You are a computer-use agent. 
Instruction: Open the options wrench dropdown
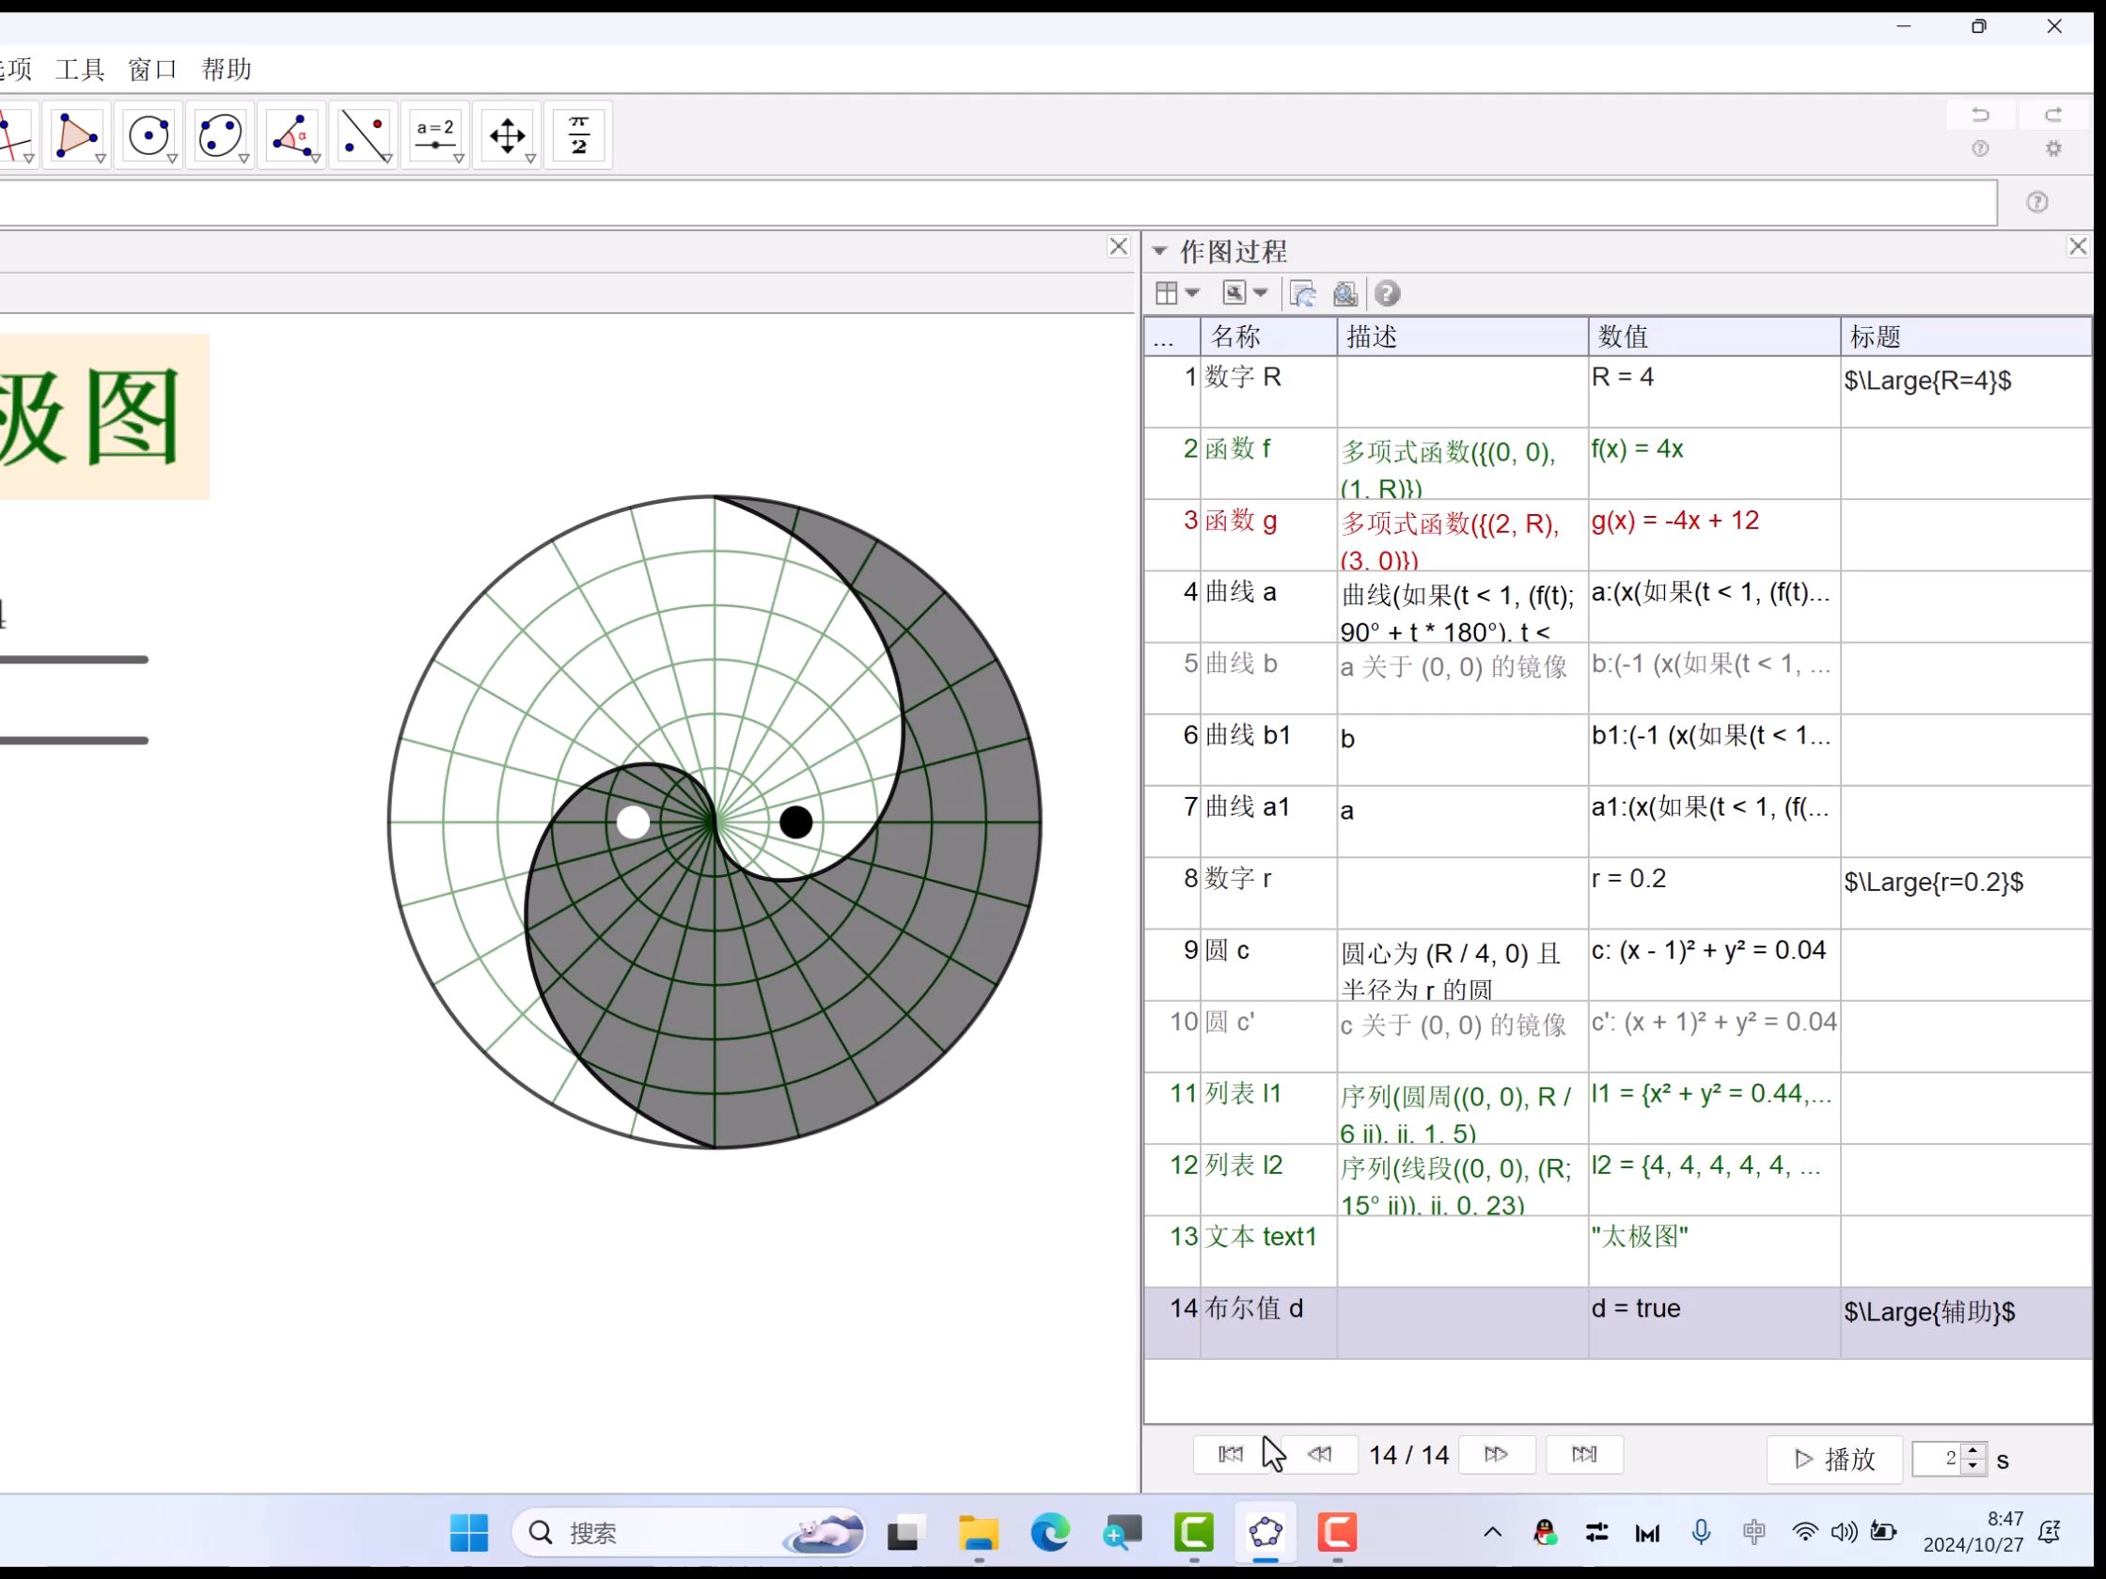[x=1245, y=293]
